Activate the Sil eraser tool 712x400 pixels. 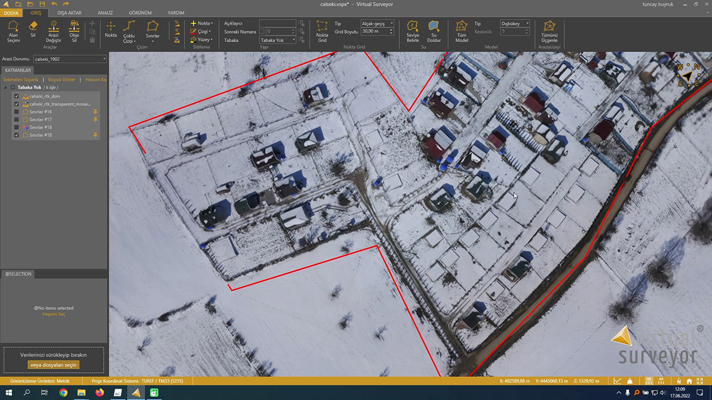[33, 30]
